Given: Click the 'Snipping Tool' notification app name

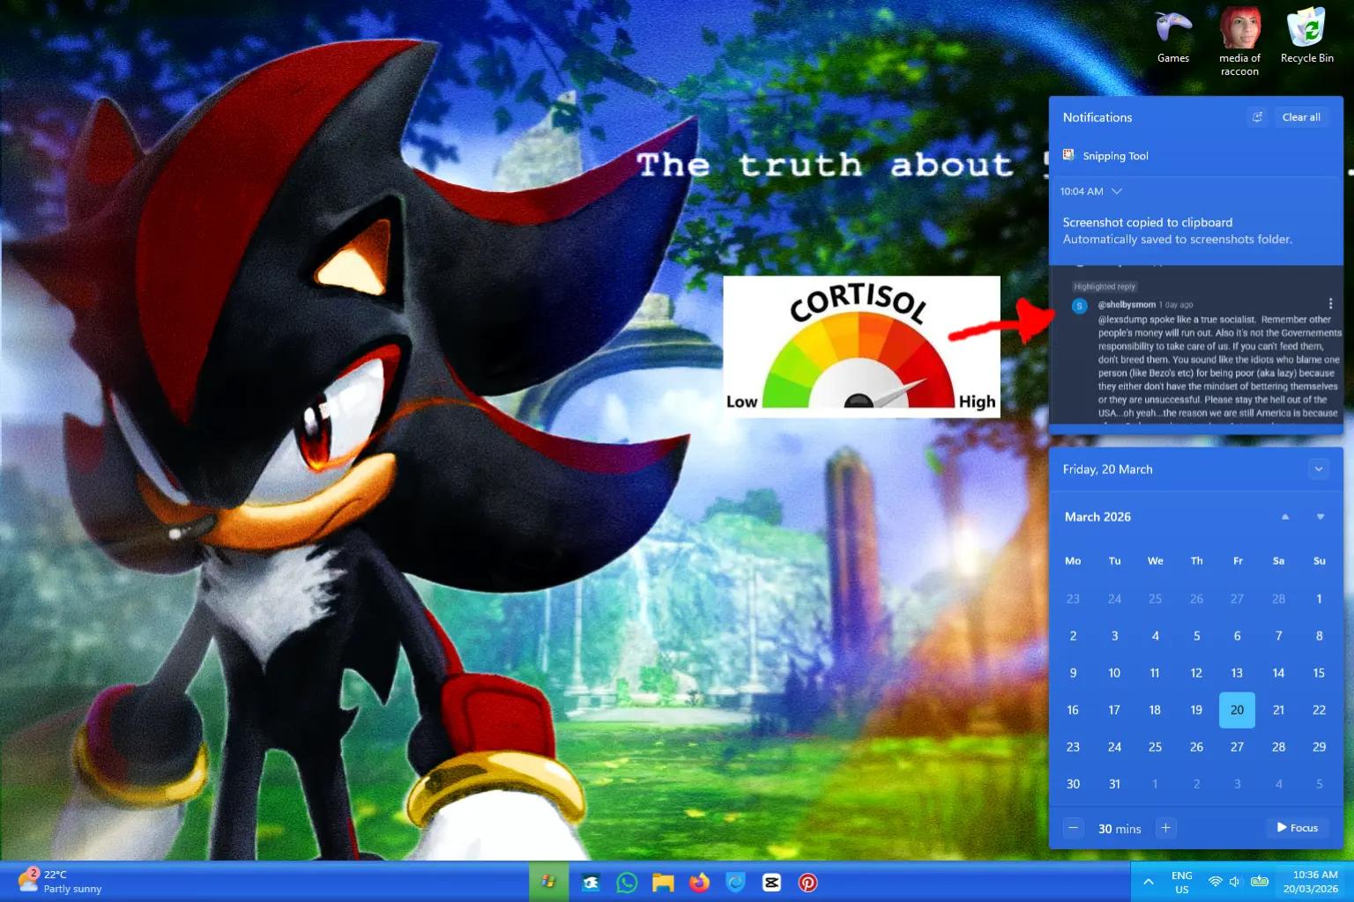Looking at the screenshot, I should click(1115, 156).
